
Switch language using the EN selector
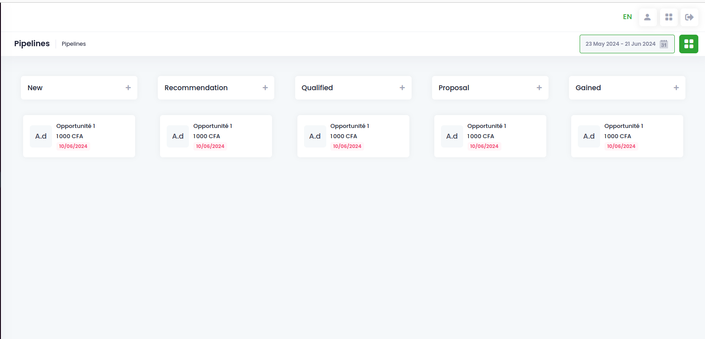(x=627, y=17)
